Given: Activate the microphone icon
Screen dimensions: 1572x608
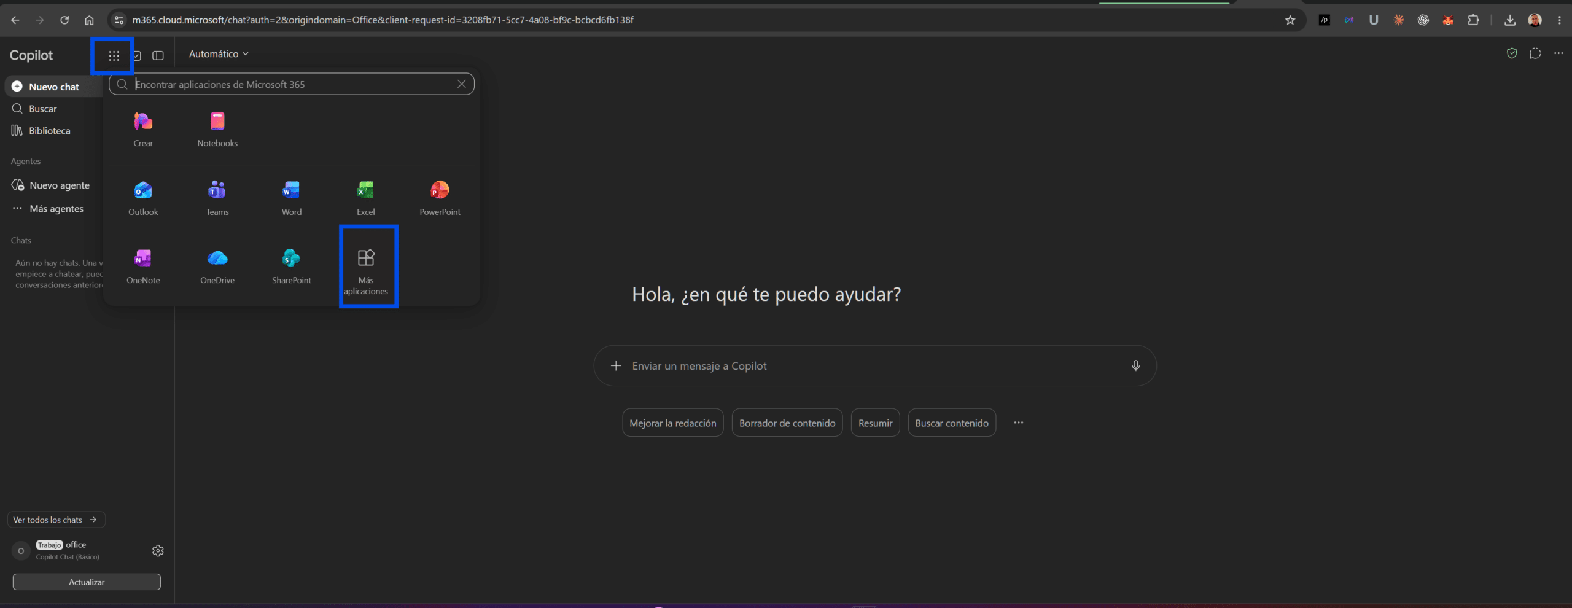Looking at the screenshot, I should (x=1135, y=366).
